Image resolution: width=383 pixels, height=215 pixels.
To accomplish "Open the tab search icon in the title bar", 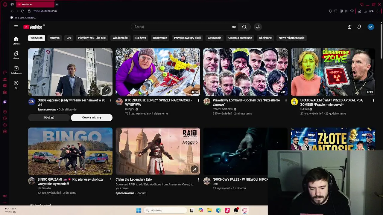I will click(362, 4).
